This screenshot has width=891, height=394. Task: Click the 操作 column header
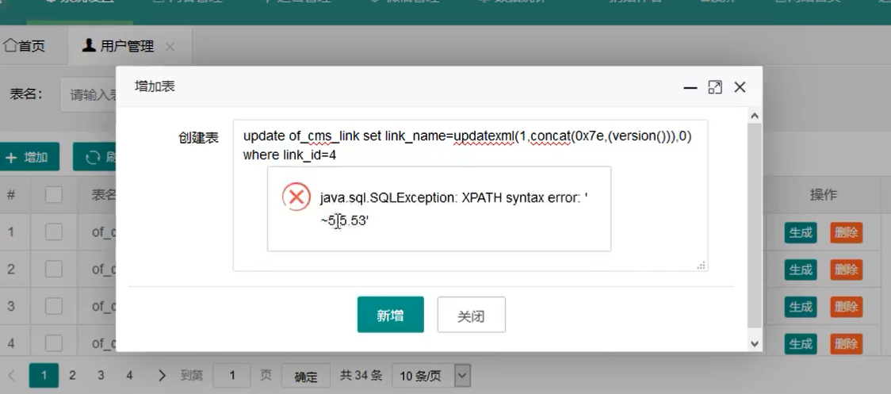click(823, 195)
